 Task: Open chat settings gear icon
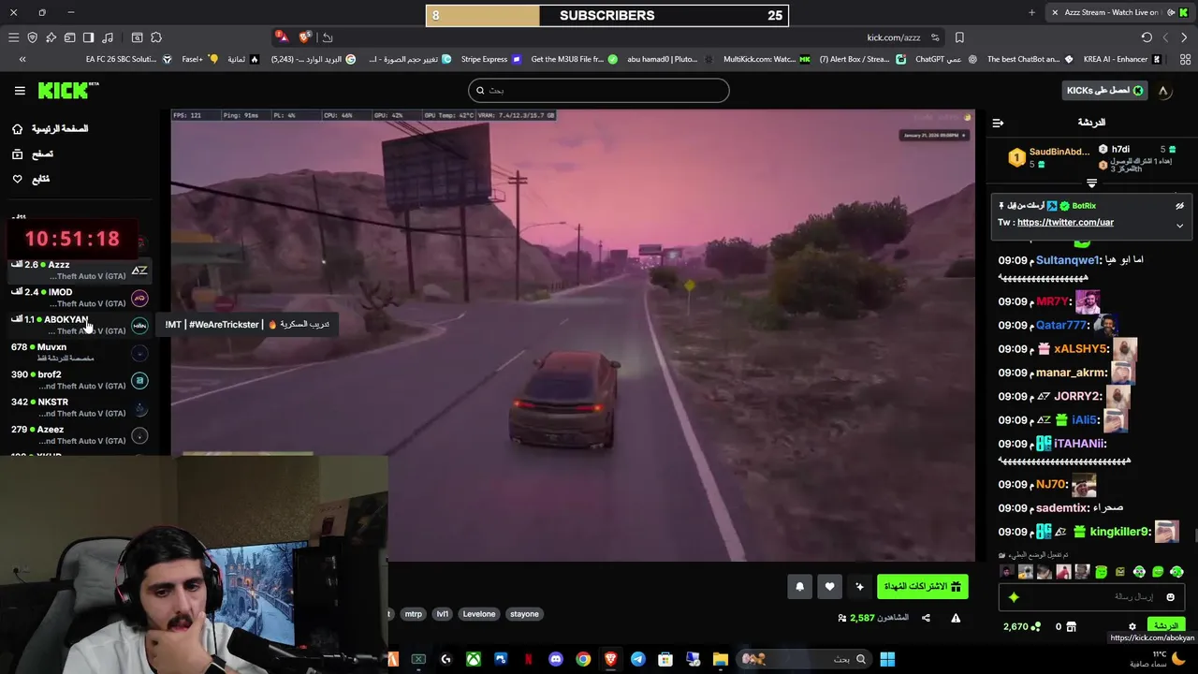1132,626
